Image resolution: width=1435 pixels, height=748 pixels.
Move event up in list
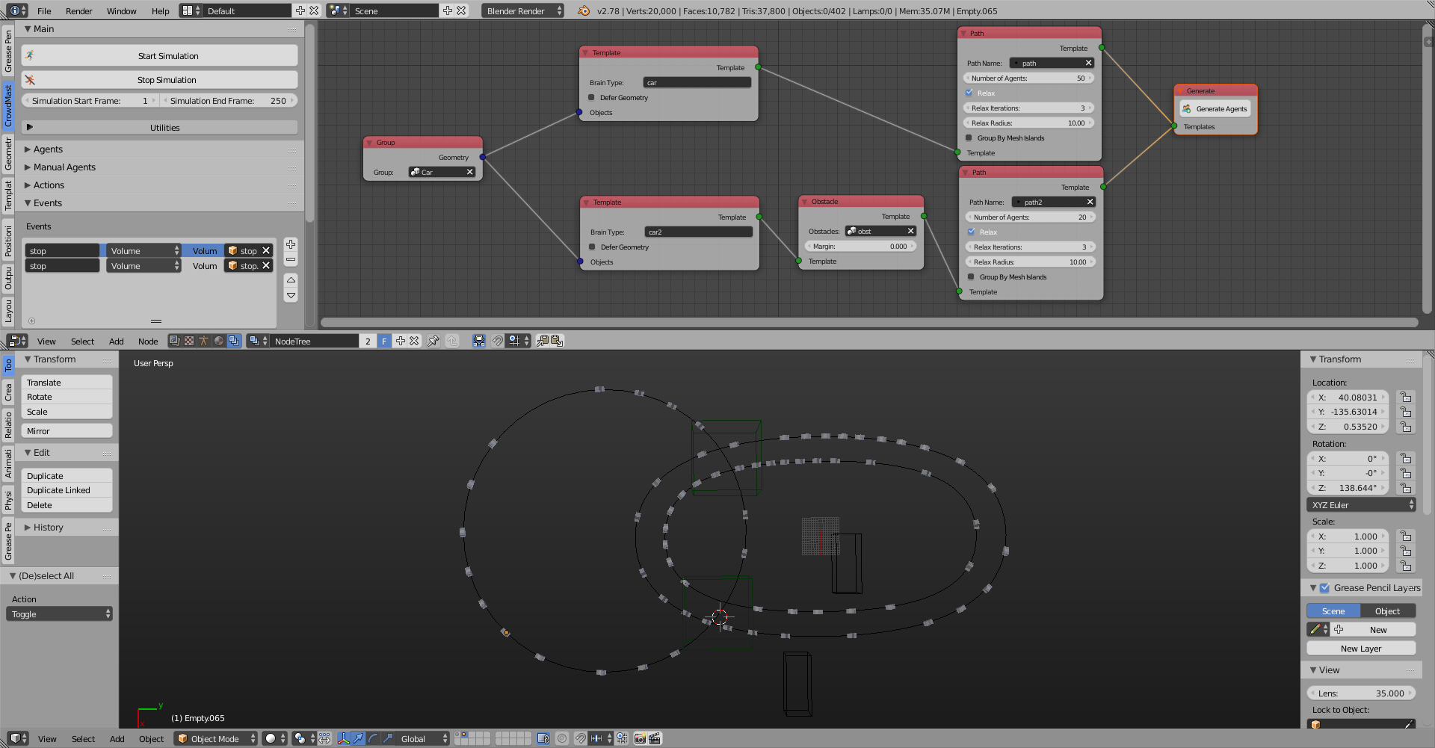291,280
